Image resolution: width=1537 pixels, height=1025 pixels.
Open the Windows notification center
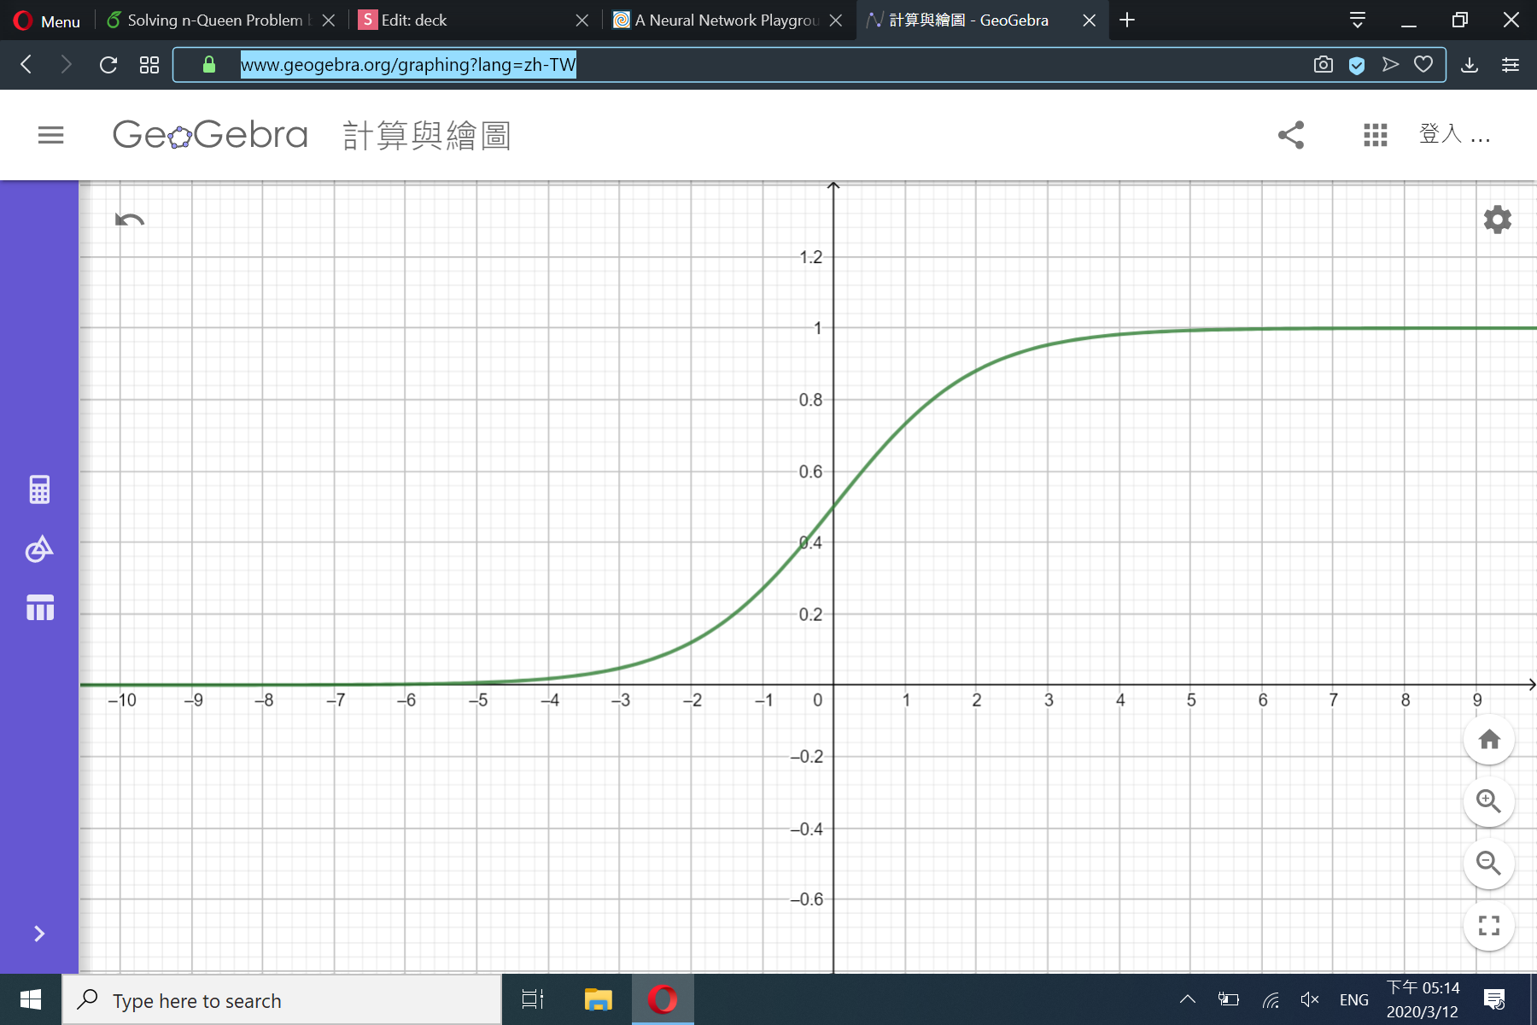(x=1494, y=999)
